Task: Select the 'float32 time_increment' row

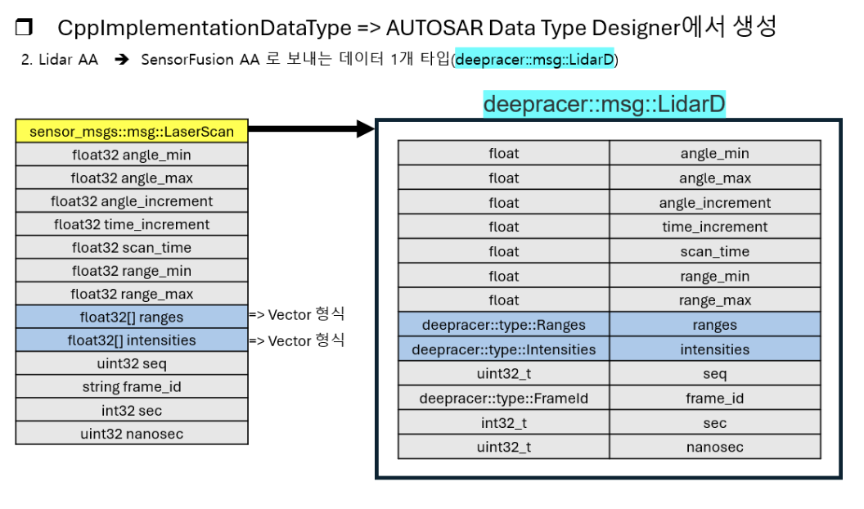Action: click(x=132, y=224)
